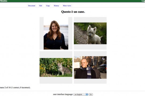Click the Go button
This screenshot has height=96, width=145.
91,94
